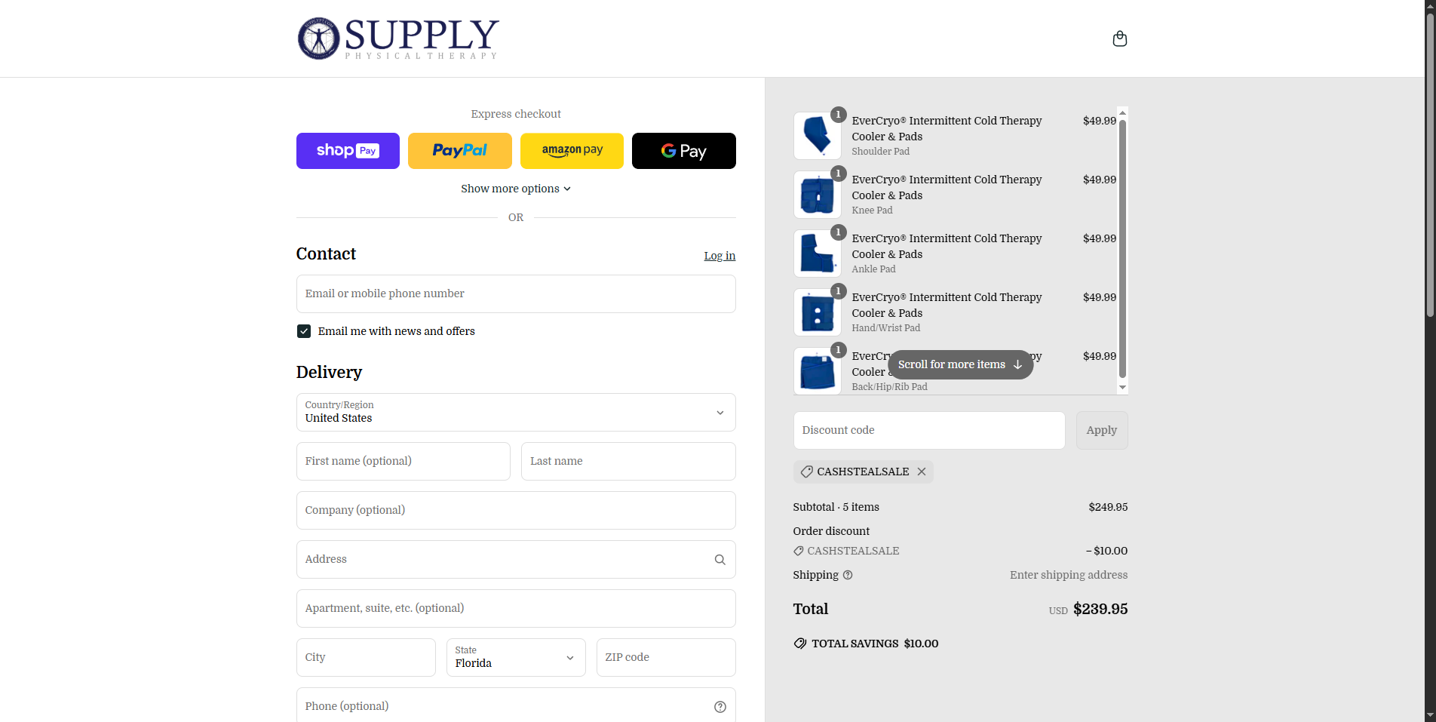Click the Order discount CASHSTEALSALE tag icon
The width and height of the screenshot is (1436, 722).
[799, 551]
